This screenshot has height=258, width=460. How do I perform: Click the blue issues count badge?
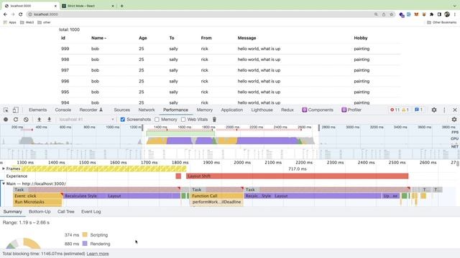pyautogui.click(x=418, y=110)
